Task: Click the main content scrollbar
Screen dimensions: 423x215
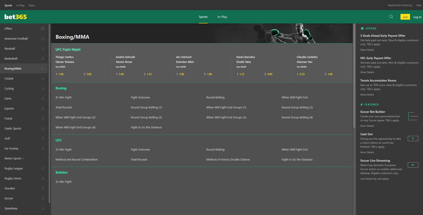Action: pyautogui.click(x=354, y=75)
